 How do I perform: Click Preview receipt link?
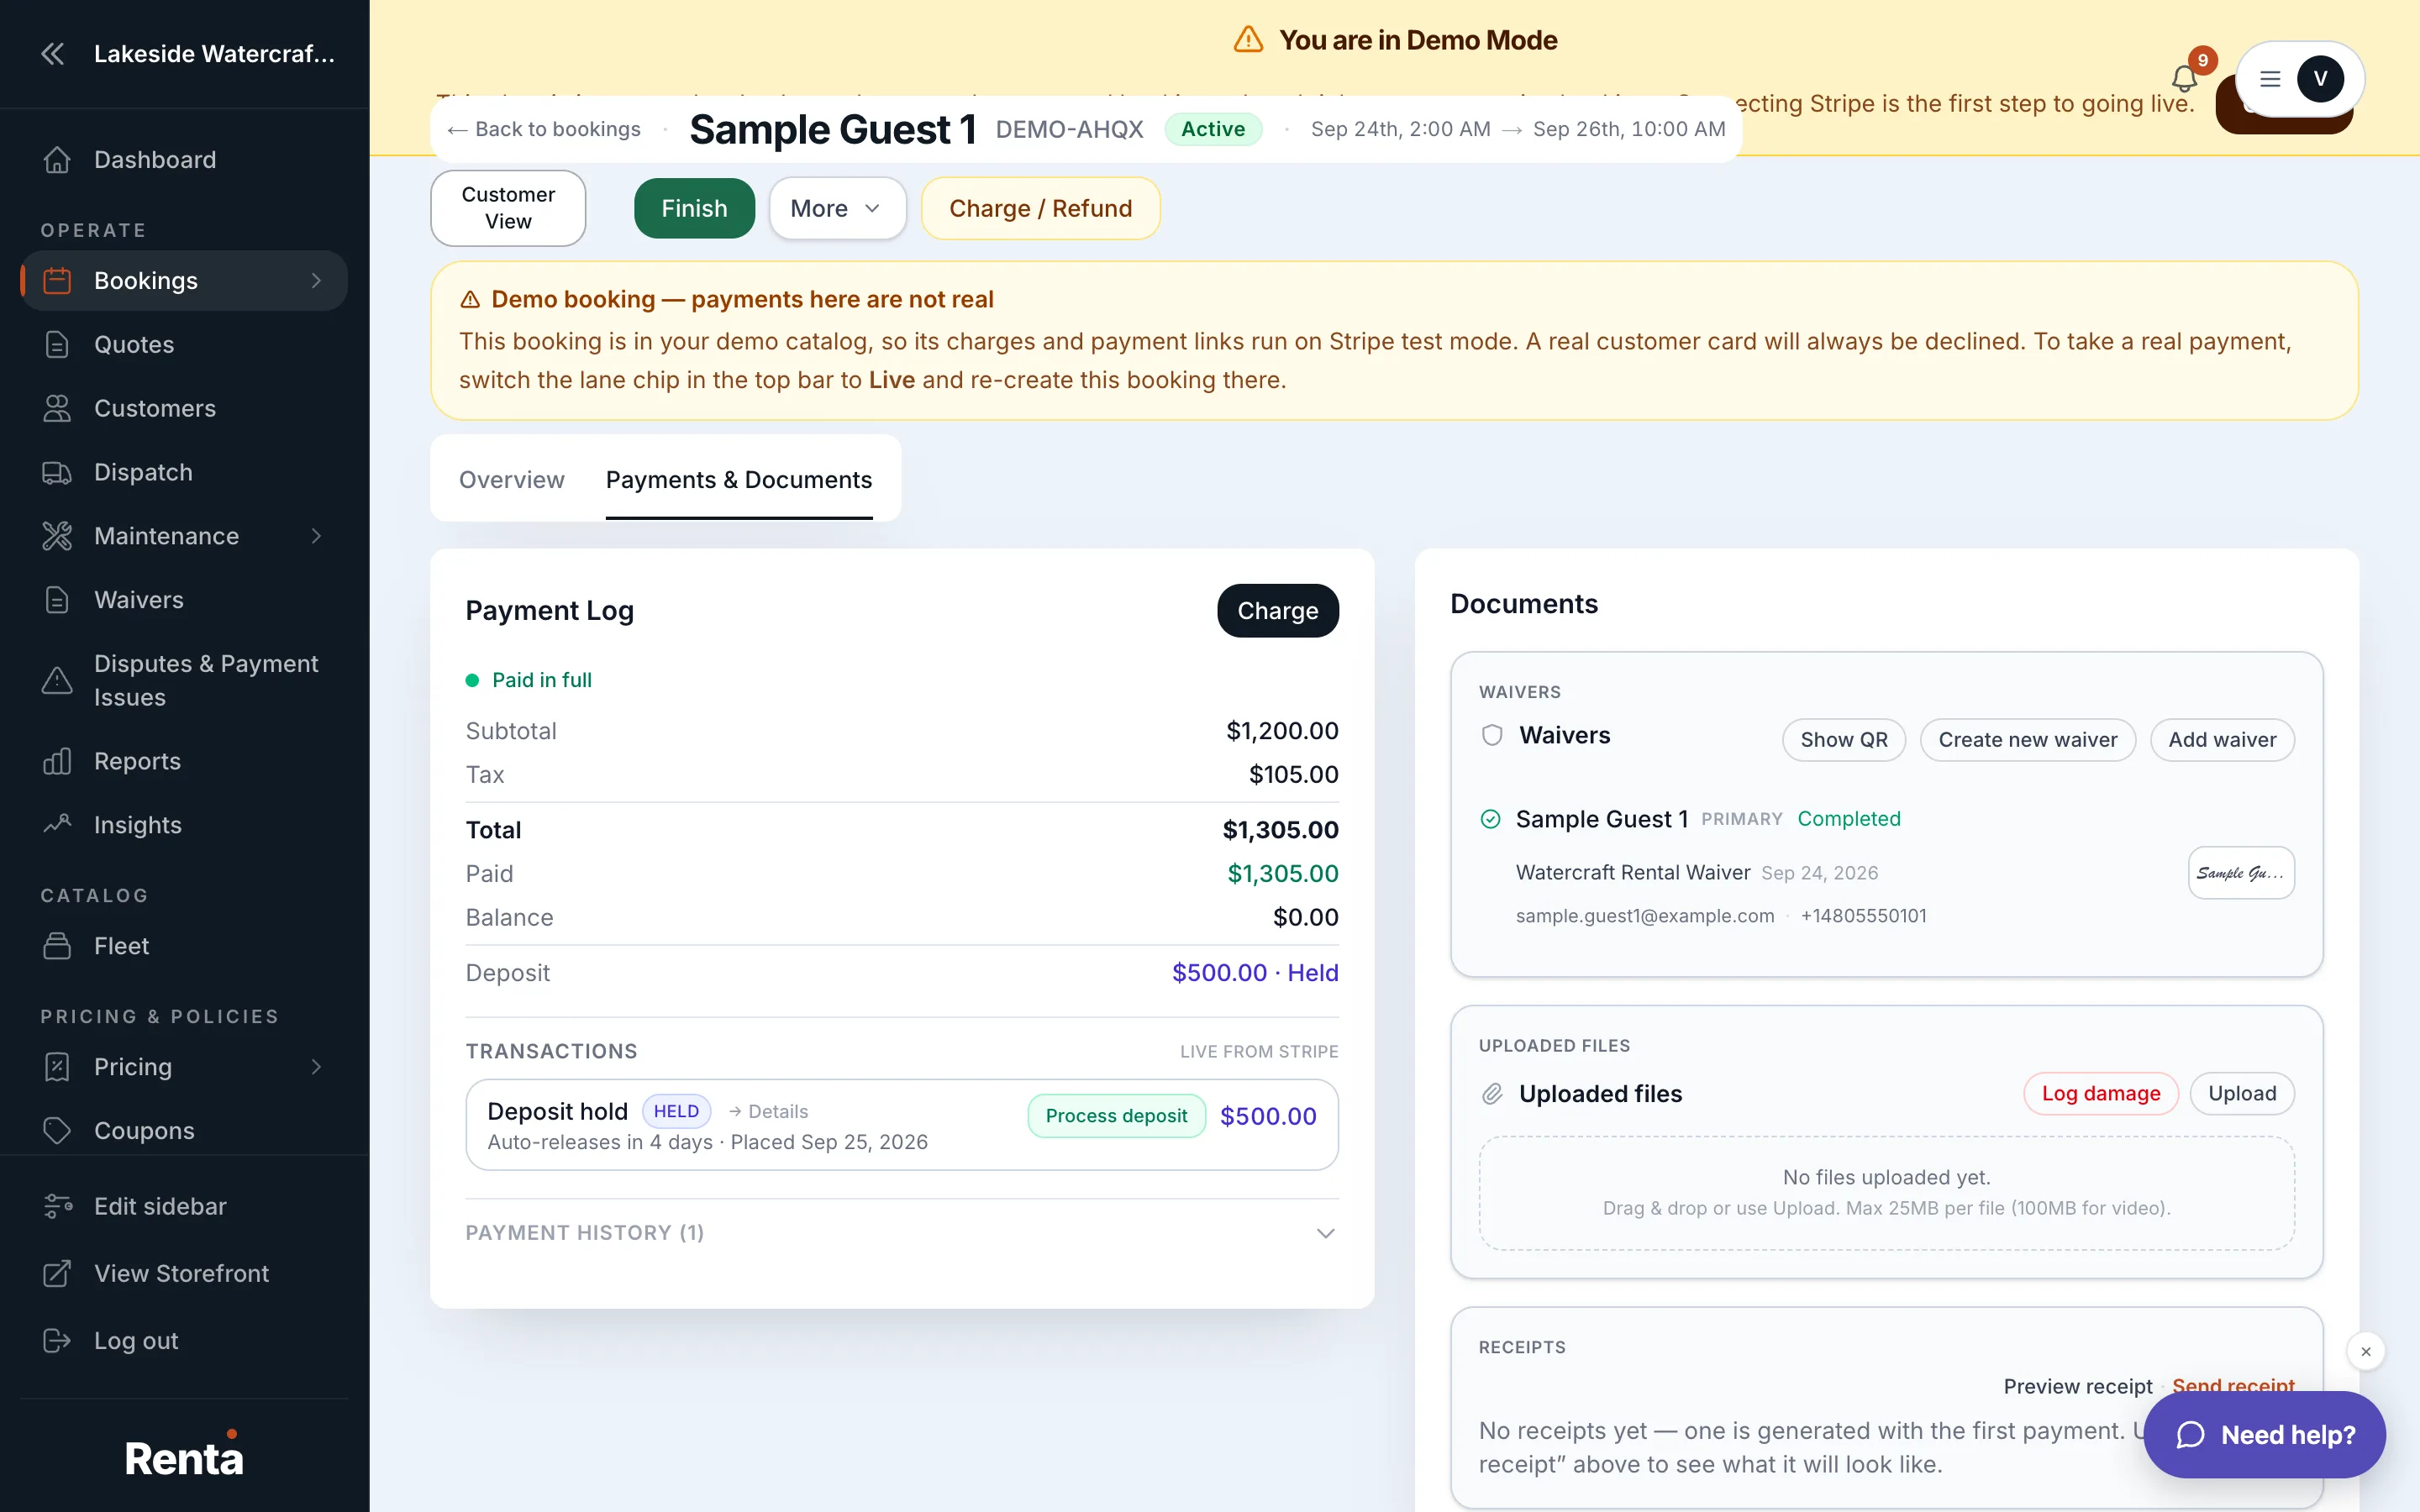(x=2077, y=1386)
